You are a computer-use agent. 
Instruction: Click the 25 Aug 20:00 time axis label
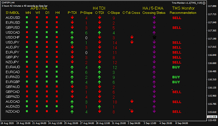pos(71,123)
